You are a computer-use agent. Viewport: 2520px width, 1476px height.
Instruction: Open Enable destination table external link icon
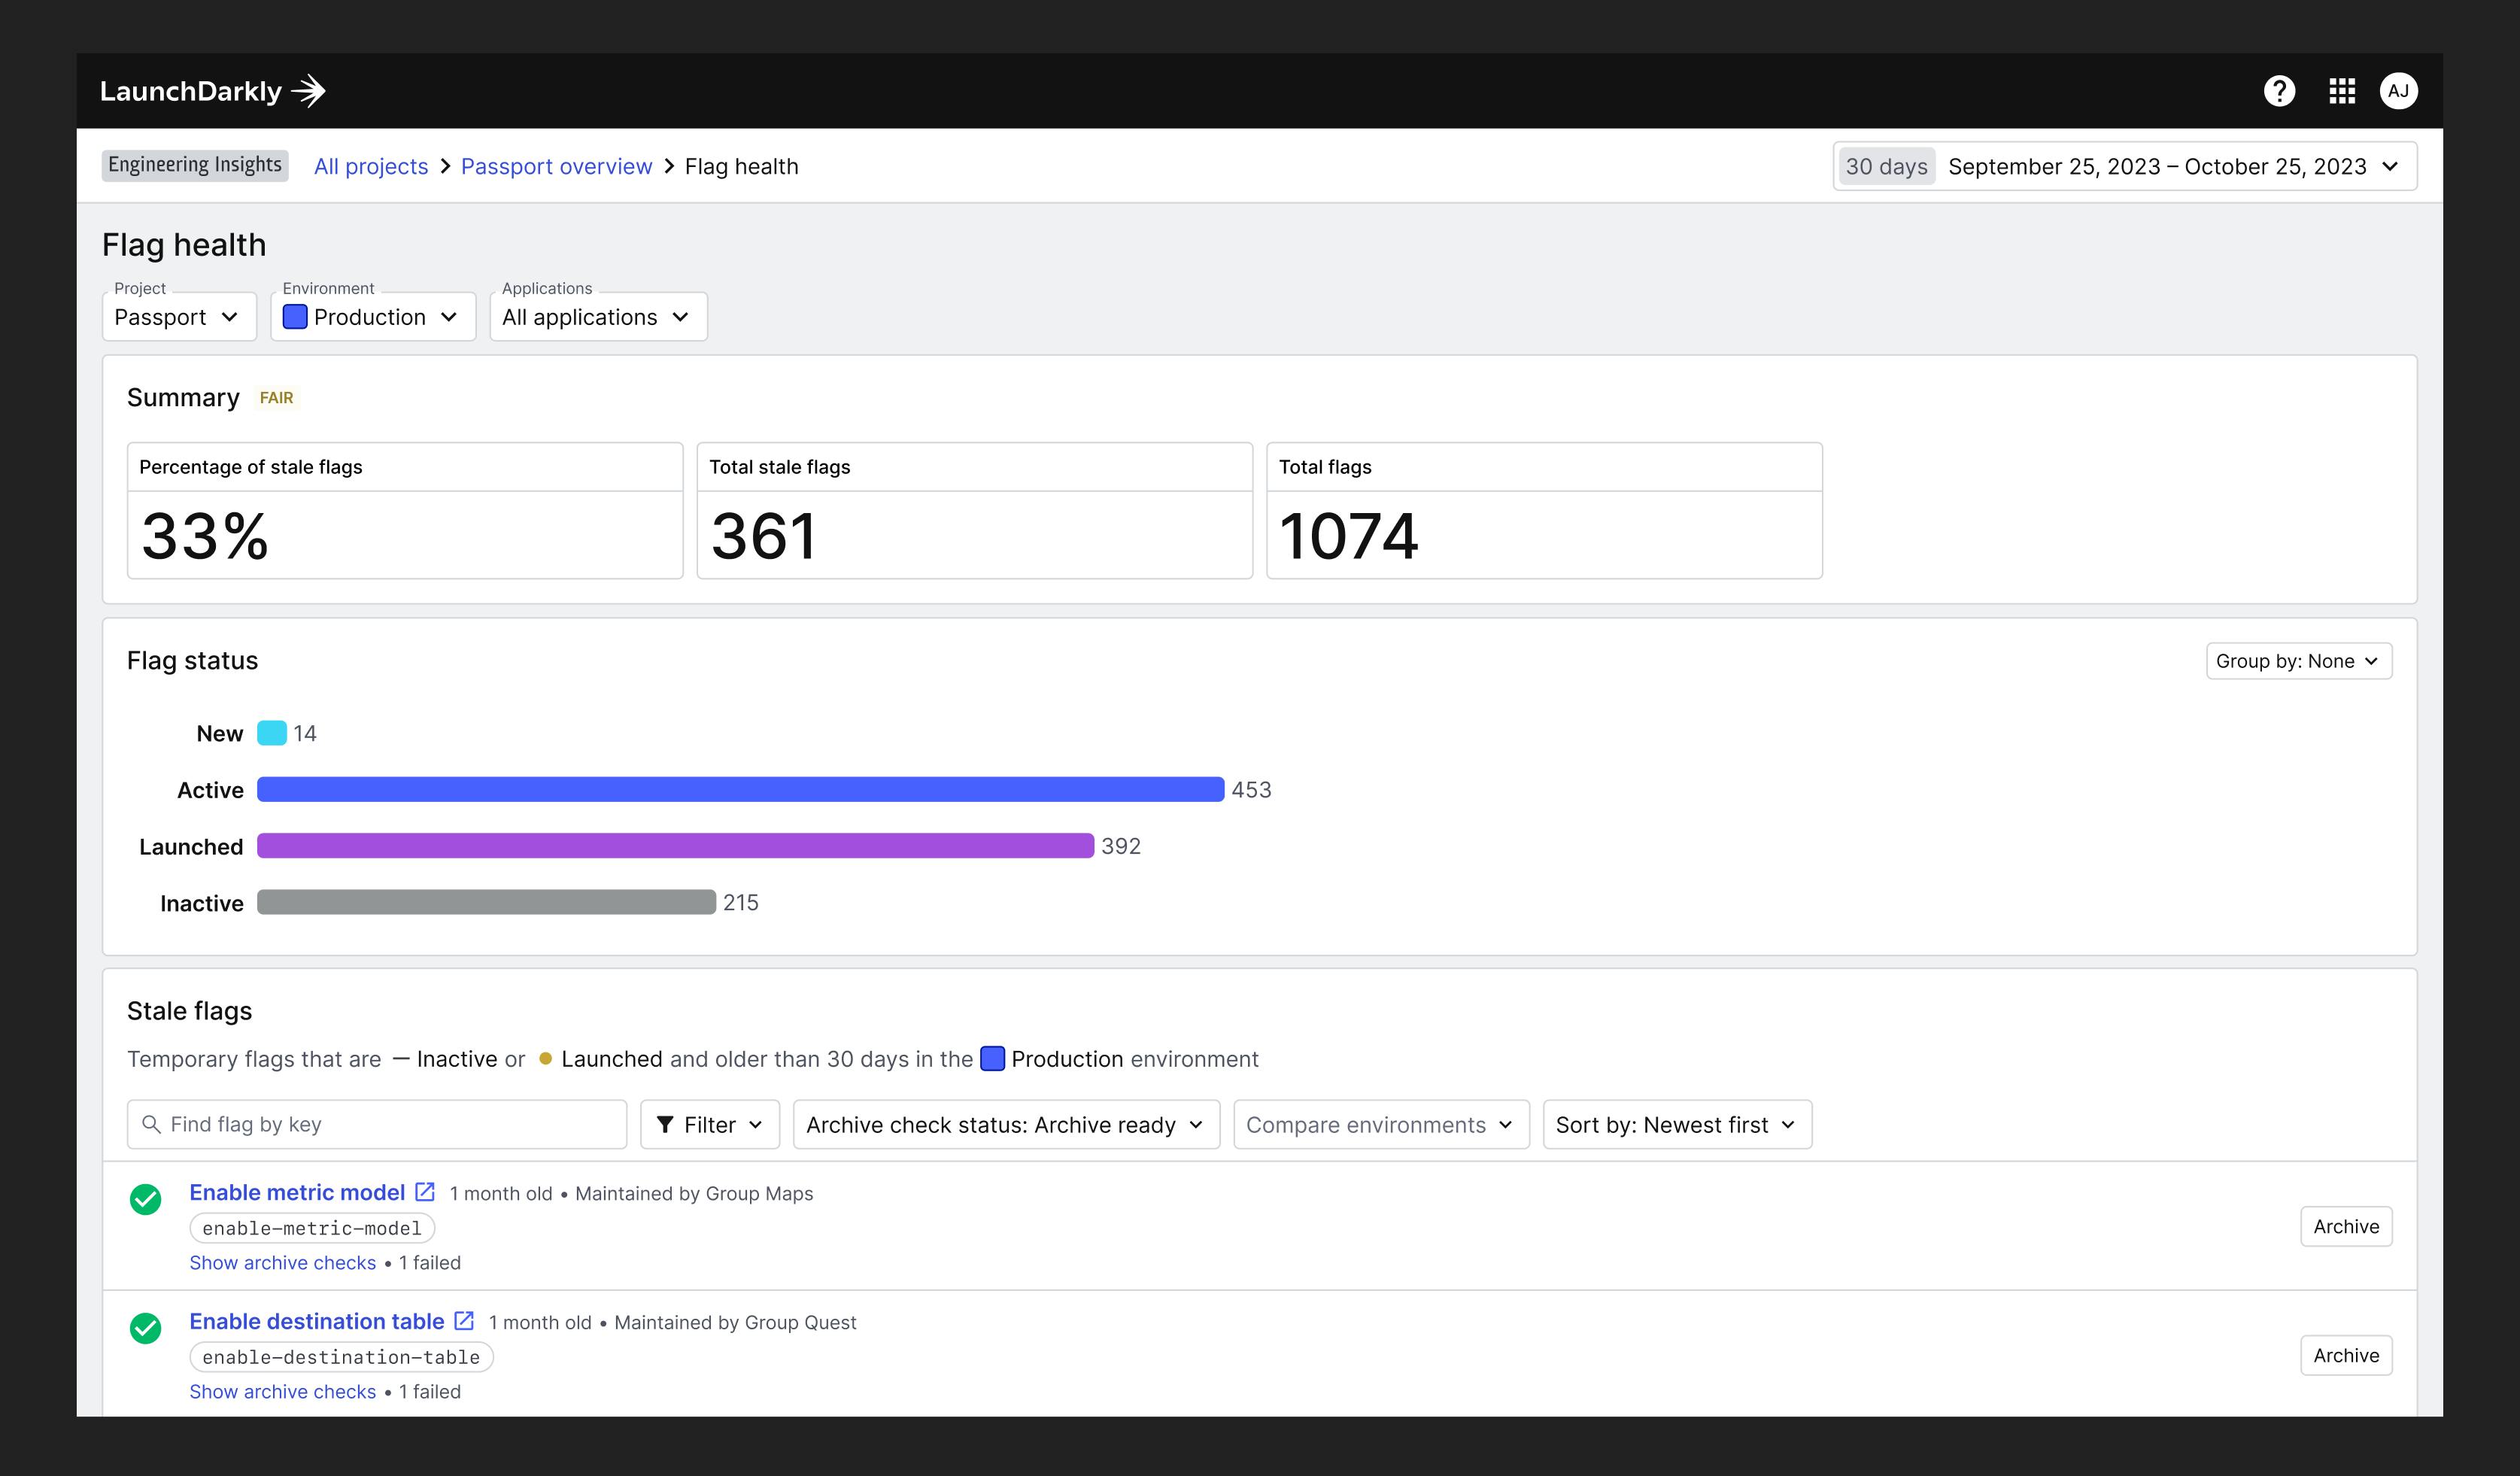coord(464,1321)
